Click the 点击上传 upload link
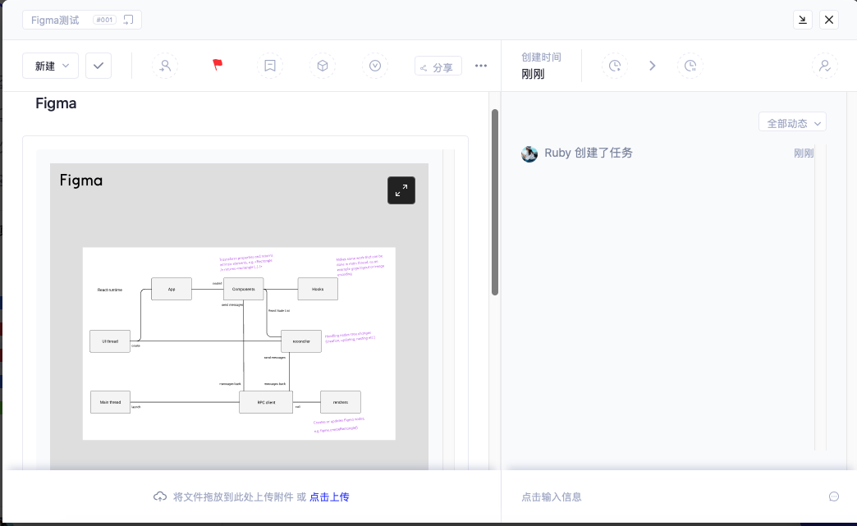 [x=329, y=497]
